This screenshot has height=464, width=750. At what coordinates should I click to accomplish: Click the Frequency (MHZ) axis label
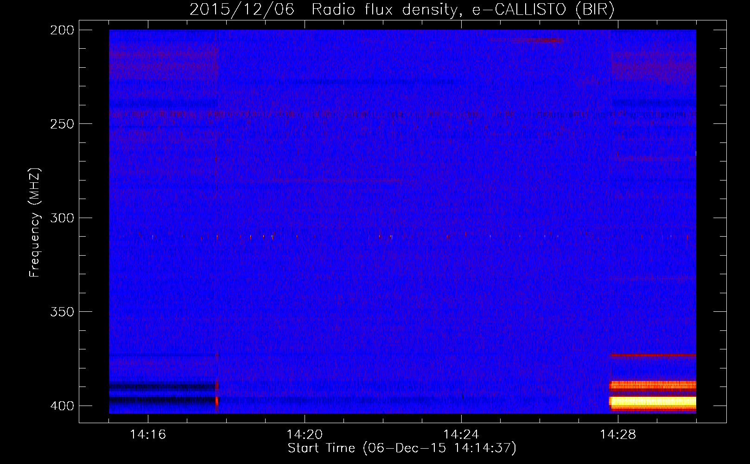click(35, 223)
